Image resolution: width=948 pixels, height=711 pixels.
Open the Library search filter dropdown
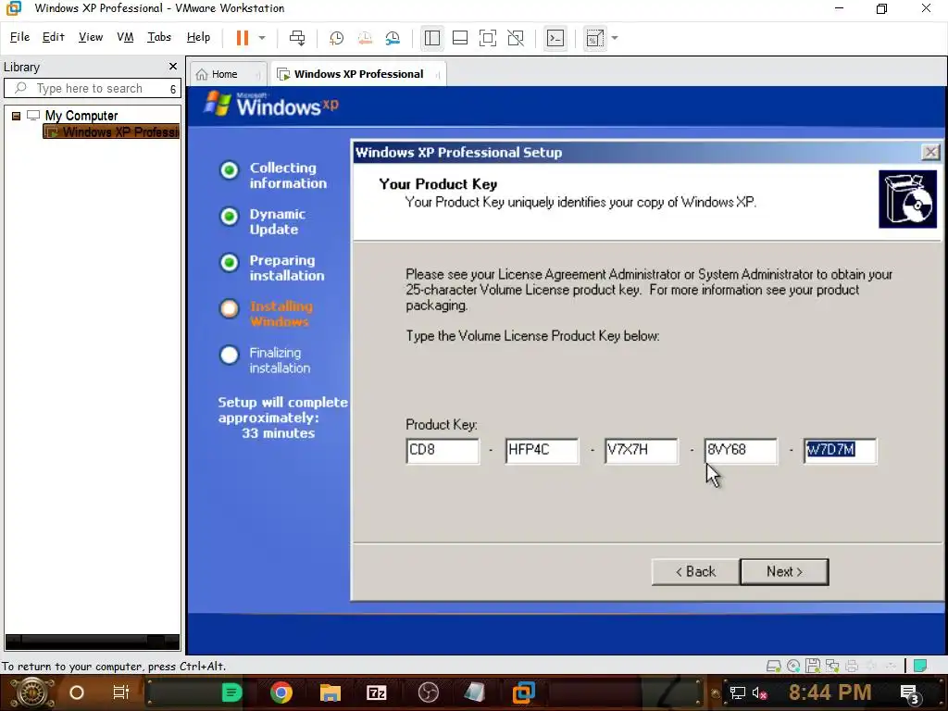172,89
